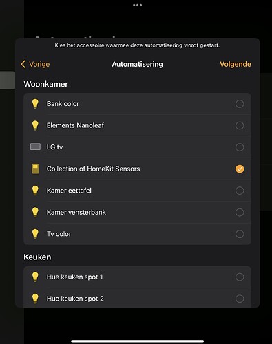The width and height of the screenshot is (272, 344).
Task: Tap the HomeKit Sensors accessory icon
Action: [x=35, y=169]
